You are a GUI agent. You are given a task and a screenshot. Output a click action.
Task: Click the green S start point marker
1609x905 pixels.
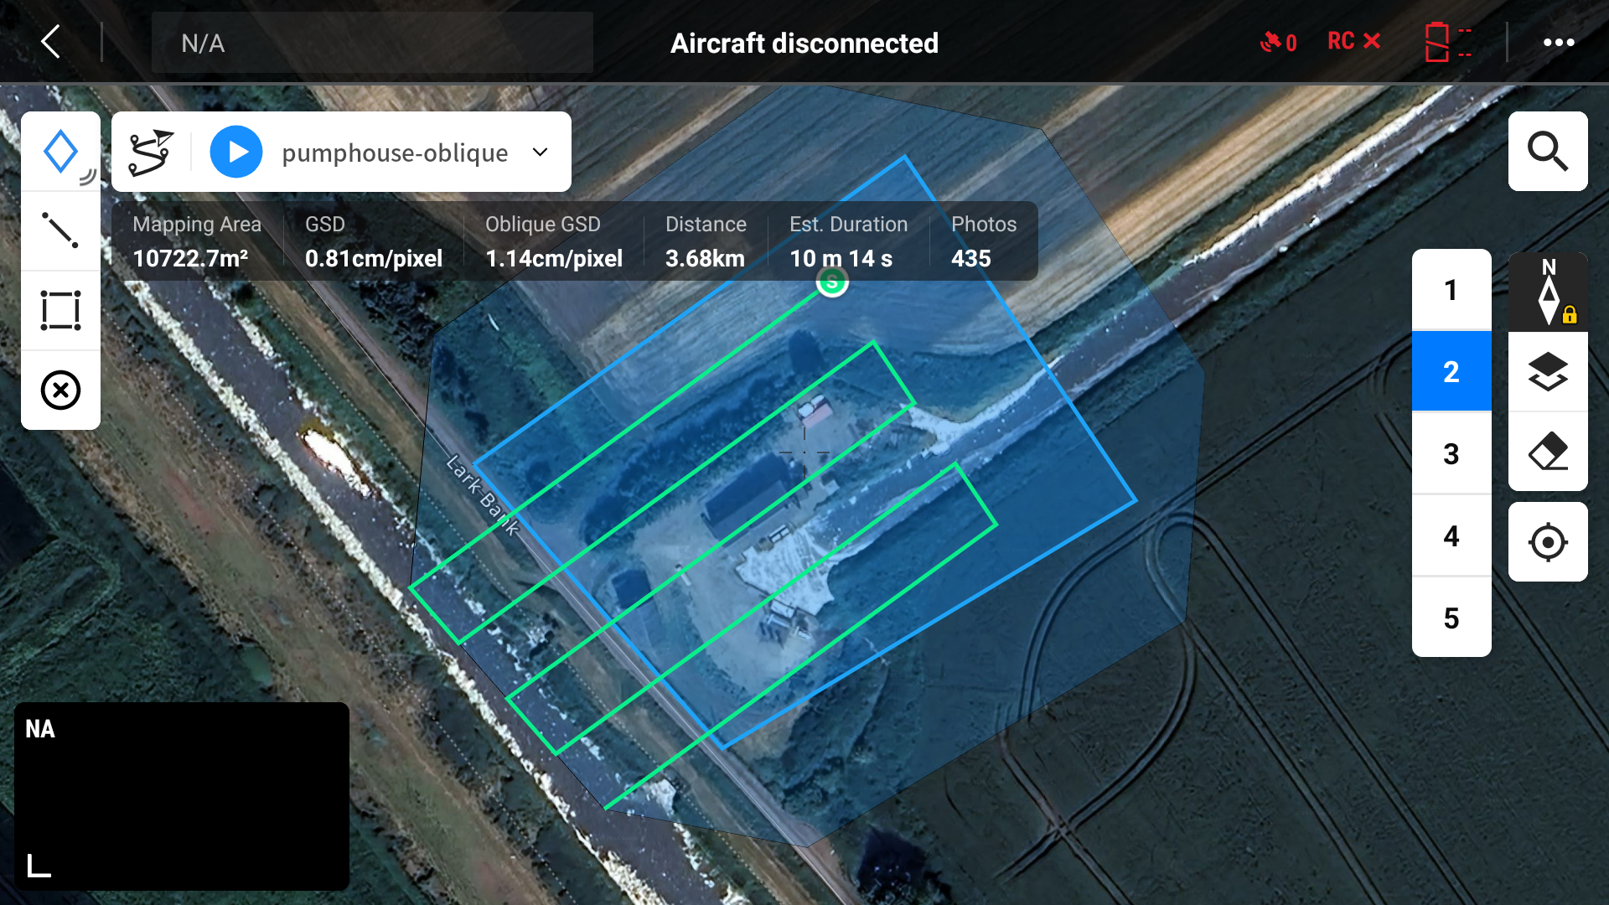click(x=832, y=282)
